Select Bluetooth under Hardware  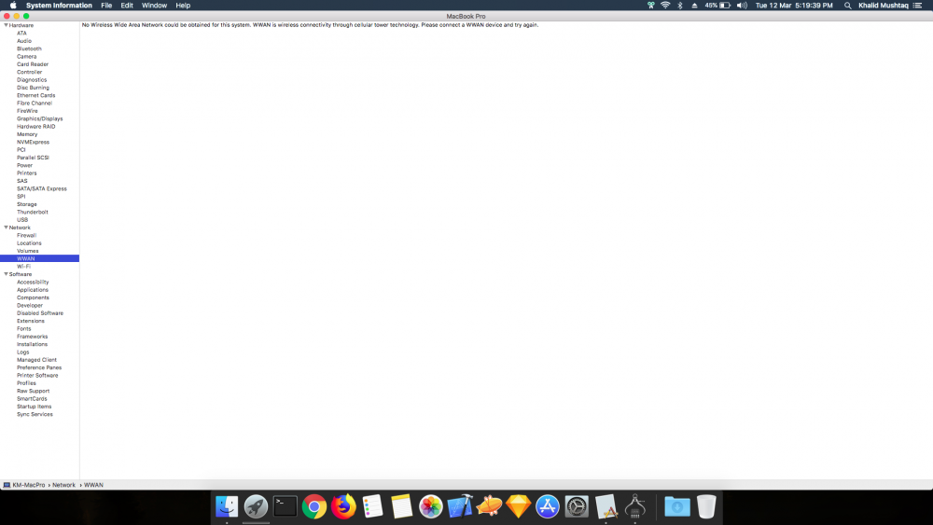(x=29, y=48)
